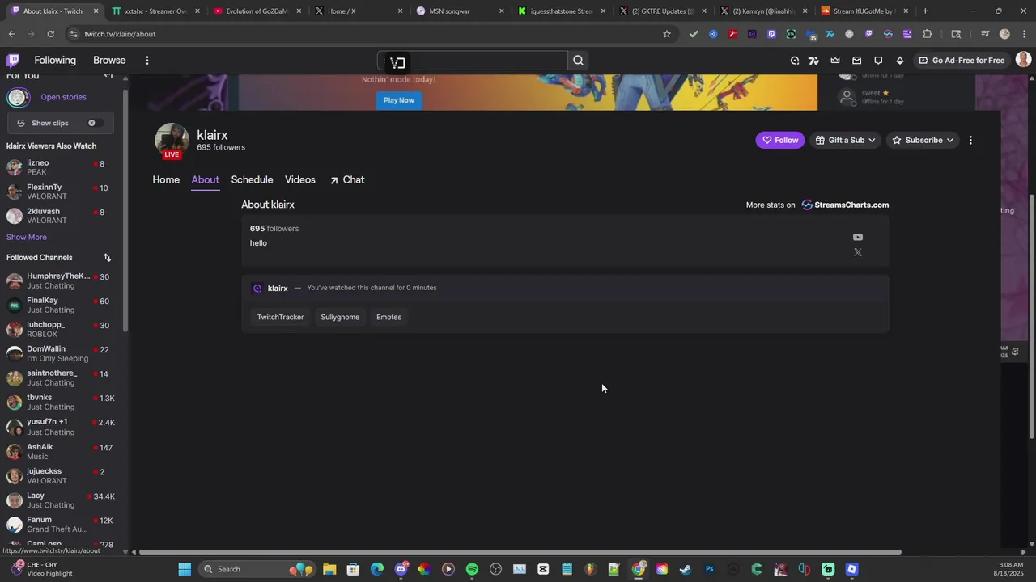Image resolution: width=1036 pixels, height=582 pixels.
Task: Switch to the MSN songwar browser tab
Action: (459, 11)
